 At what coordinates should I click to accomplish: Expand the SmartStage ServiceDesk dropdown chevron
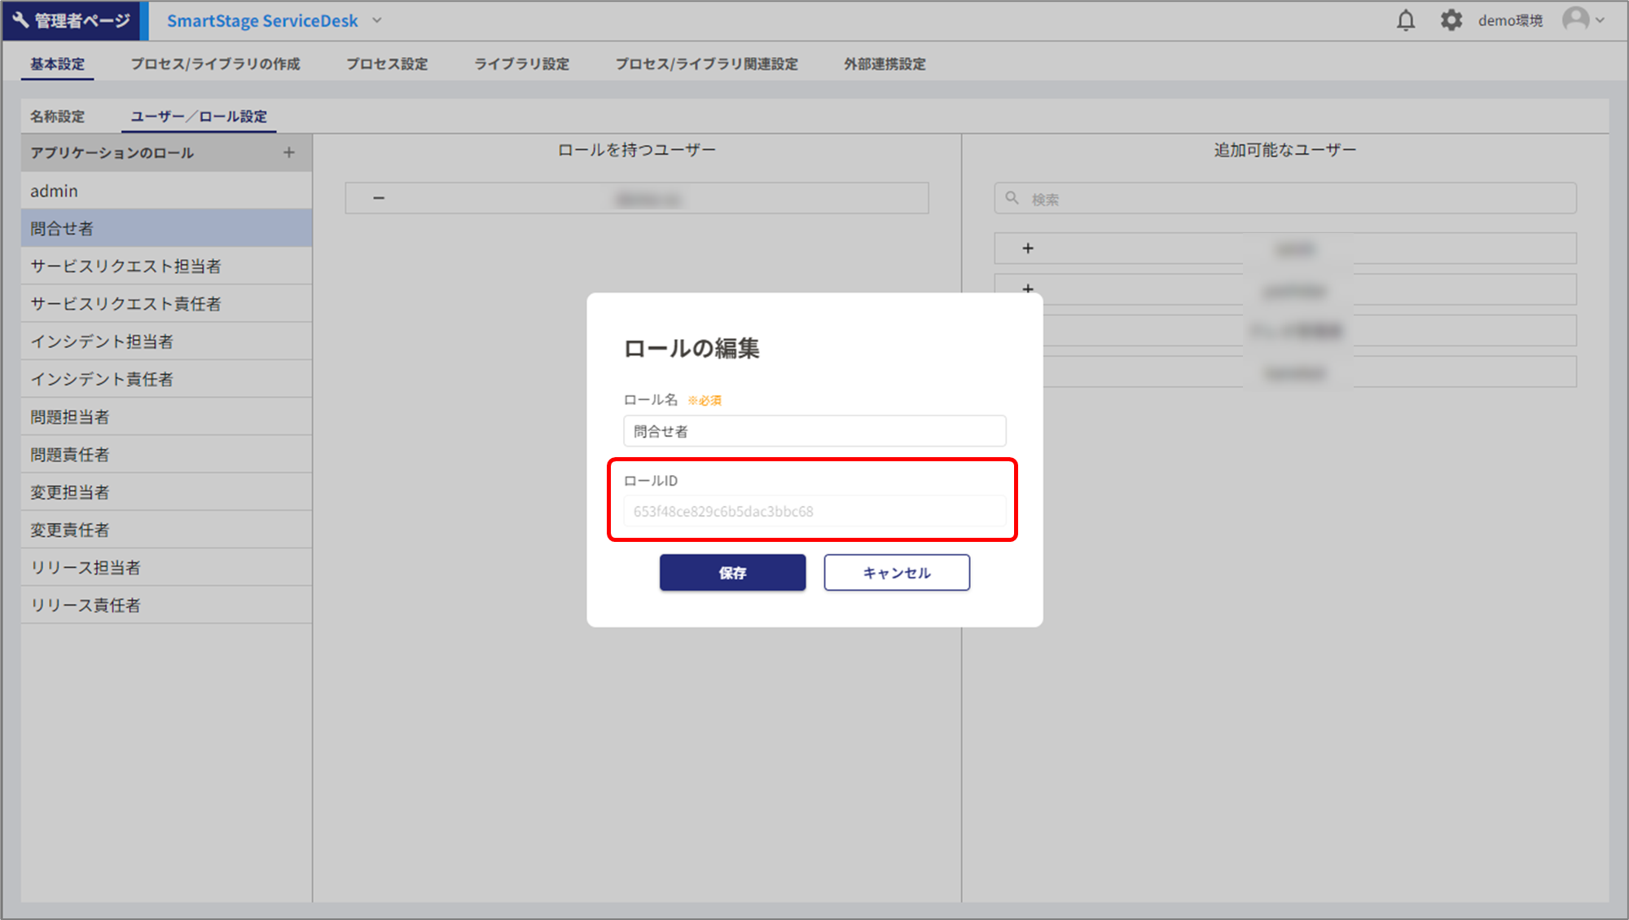coord(377,20)
